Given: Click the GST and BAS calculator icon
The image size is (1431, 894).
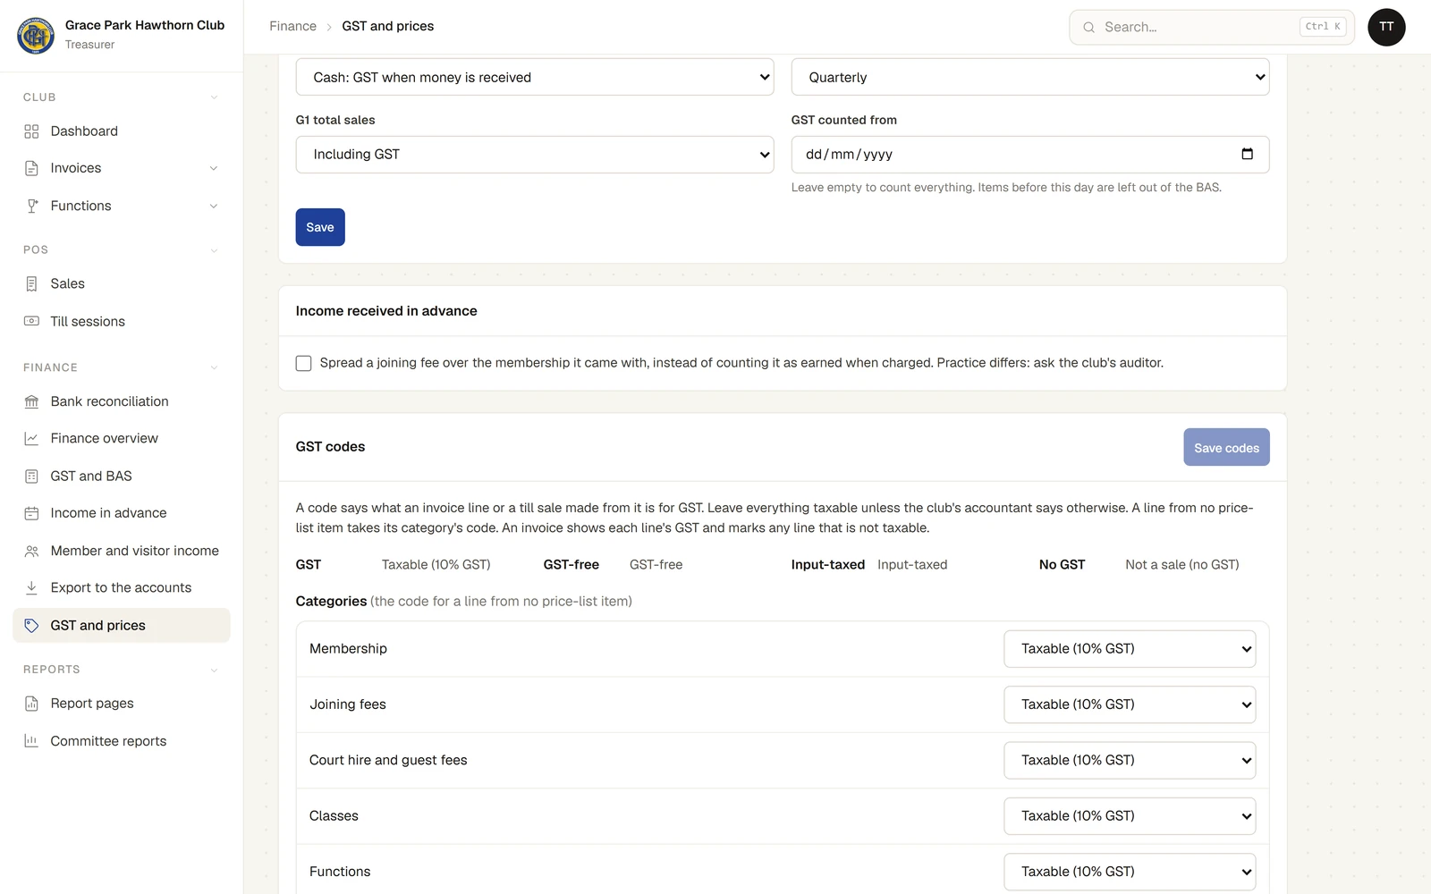Looking at the screenshot, I should 31,476.
